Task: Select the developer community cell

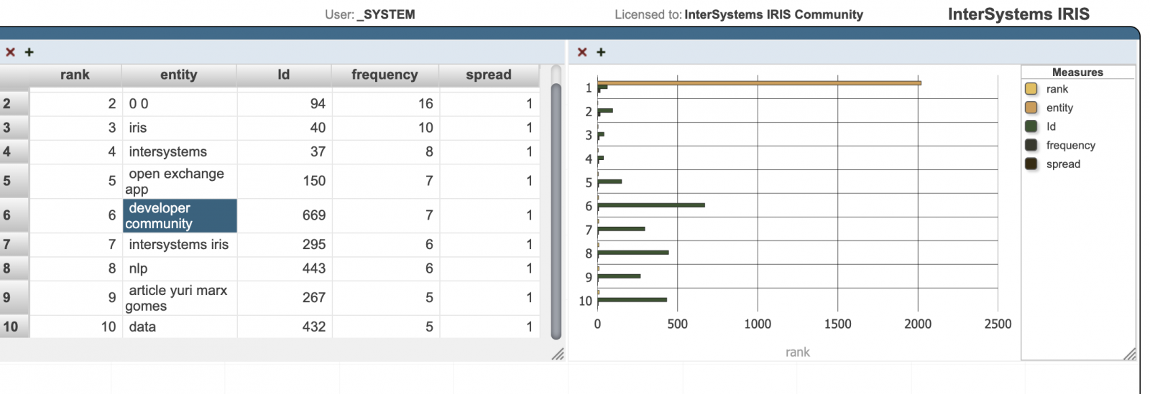Action: 180,215
